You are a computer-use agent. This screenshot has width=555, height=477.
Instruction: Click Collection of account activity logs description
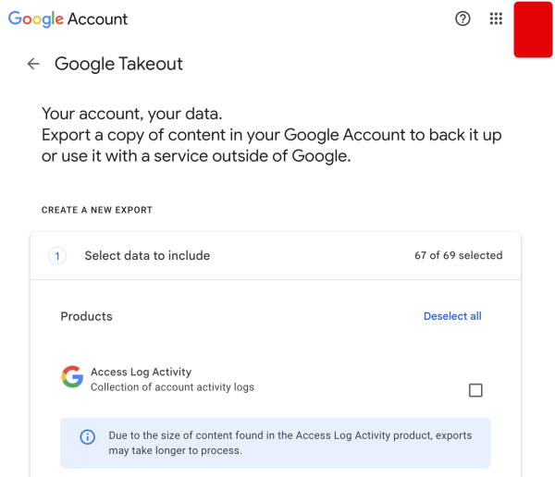(x=172, y=387)
